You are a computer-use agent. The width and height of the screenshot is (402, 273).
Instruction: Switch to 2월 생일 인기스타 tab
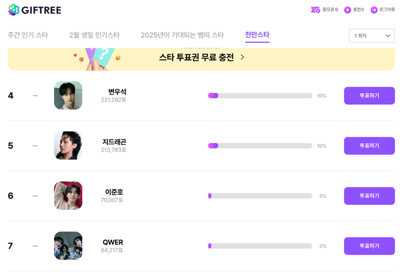(94, 35)
